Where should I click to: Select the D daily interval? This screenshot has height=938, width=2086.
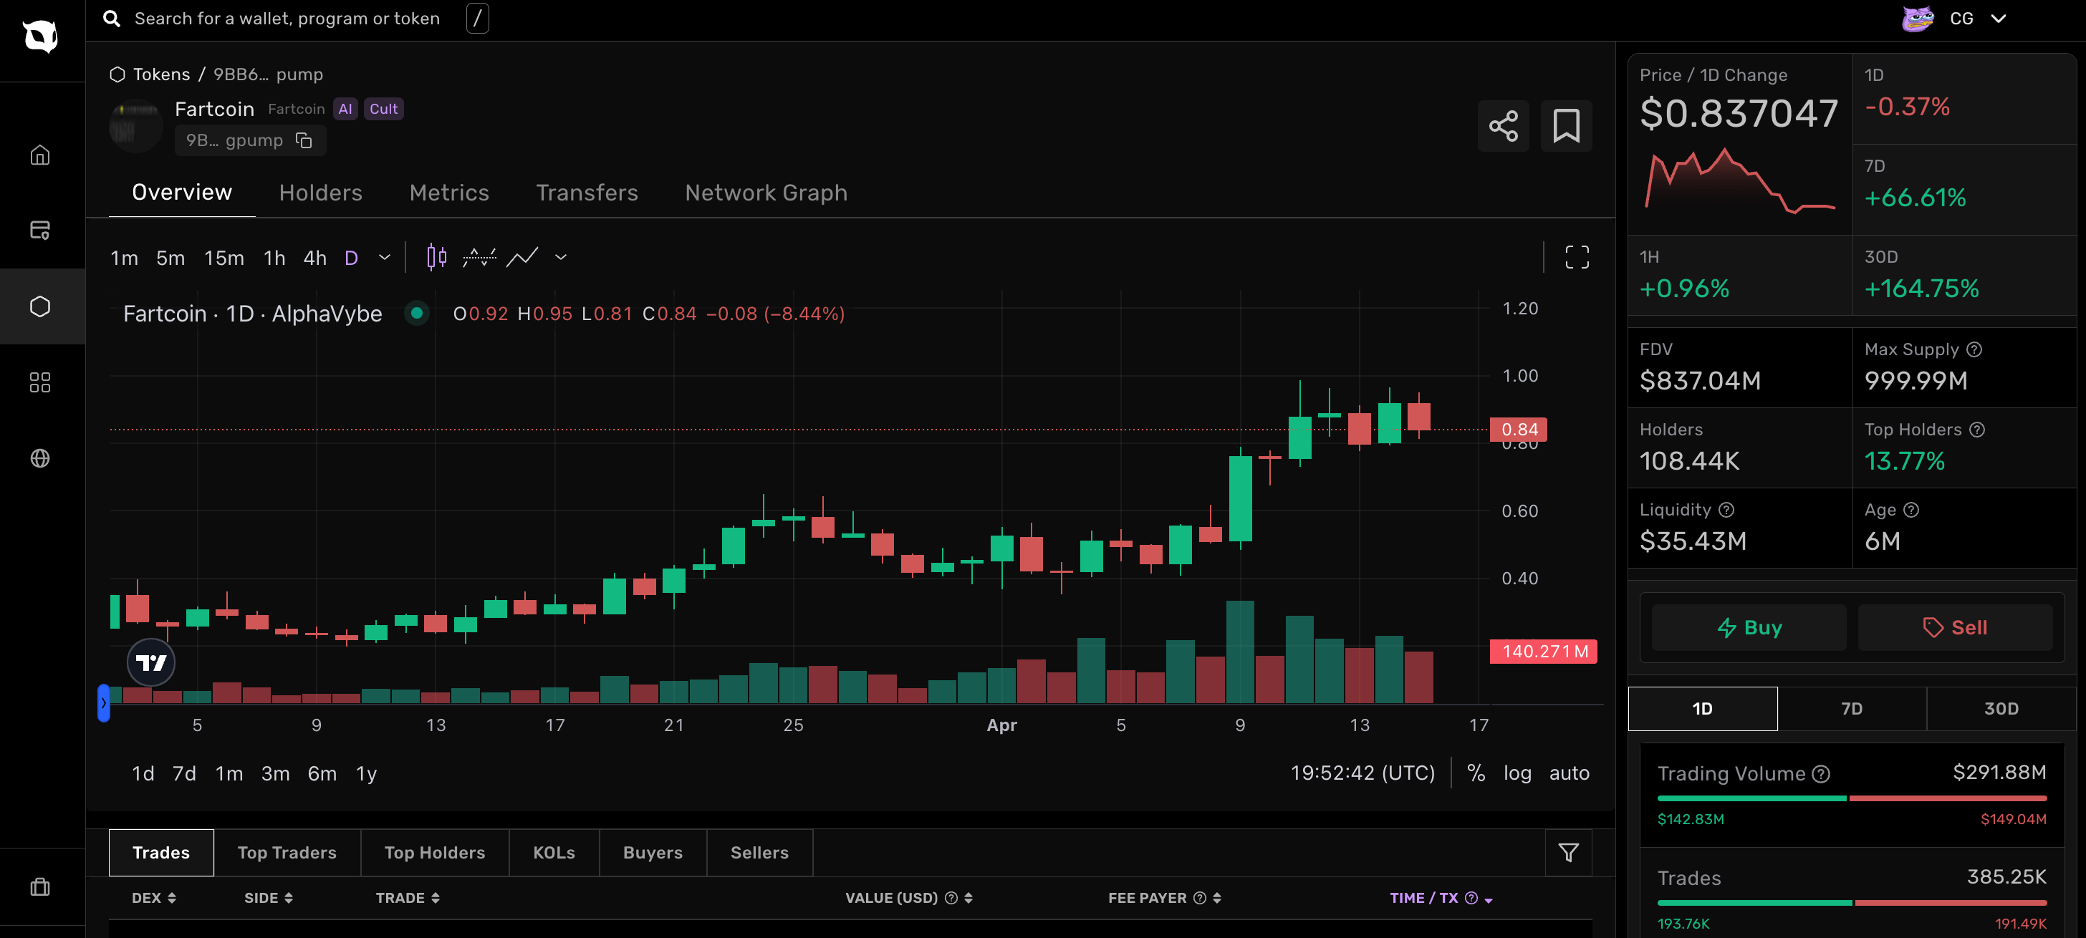[x=352, y=258]
